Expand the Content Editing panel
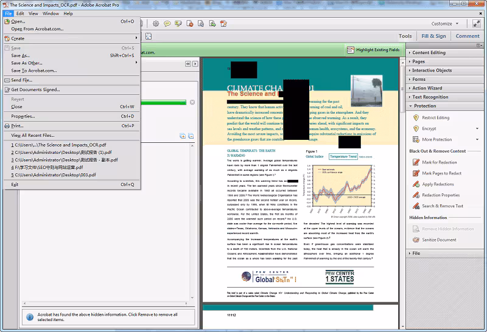The width and height of the screenshot is (487, 332). (445, 53)
